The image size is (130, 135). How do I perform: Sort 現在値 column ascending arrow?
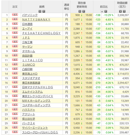point(80,11)
